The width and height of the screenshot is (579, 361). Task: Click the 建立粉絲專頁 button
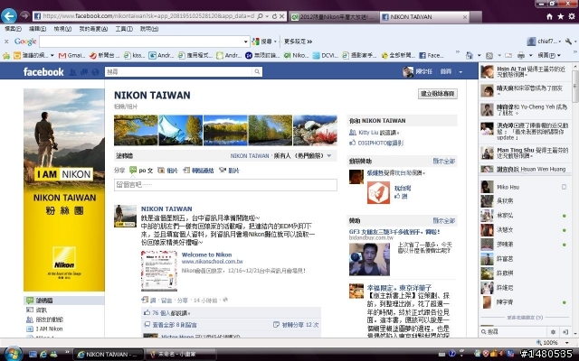point(438,94)
